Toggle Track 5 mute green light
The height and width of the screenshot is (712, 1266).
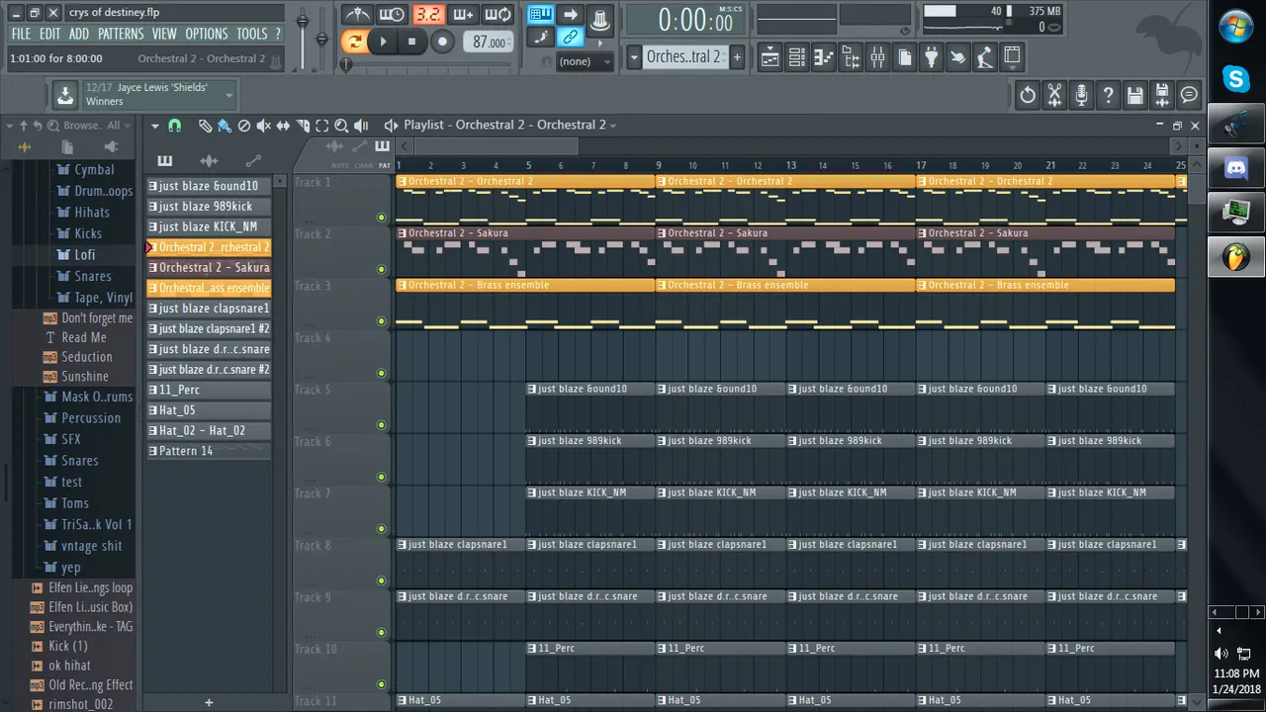[x=382, y=425]
